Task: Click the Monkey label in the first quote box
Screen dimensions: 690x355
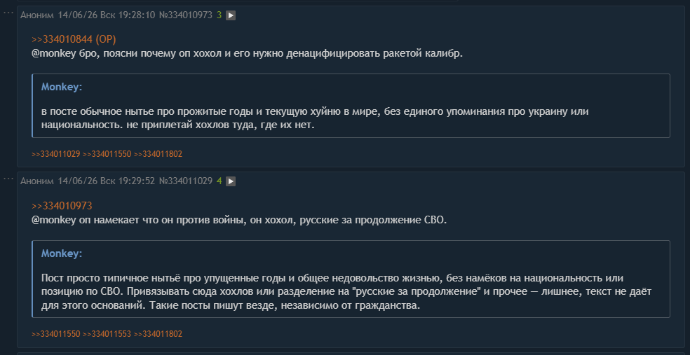Action: (x=62, y=87)
